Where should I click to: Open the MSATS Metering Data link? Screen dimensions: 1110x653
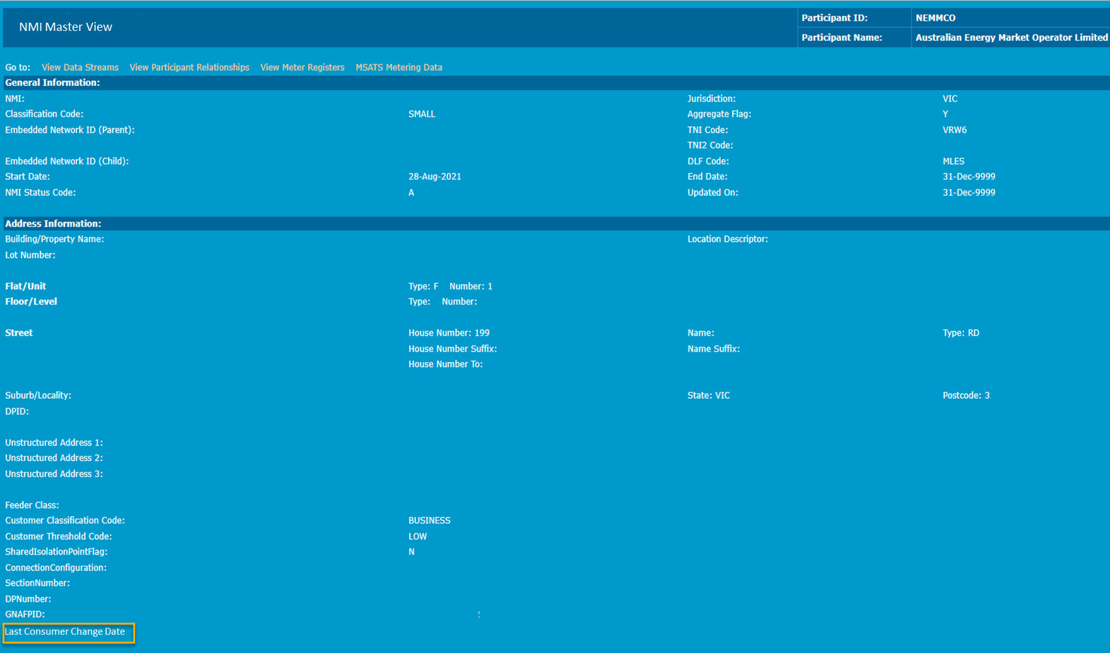tap(398, 68)
